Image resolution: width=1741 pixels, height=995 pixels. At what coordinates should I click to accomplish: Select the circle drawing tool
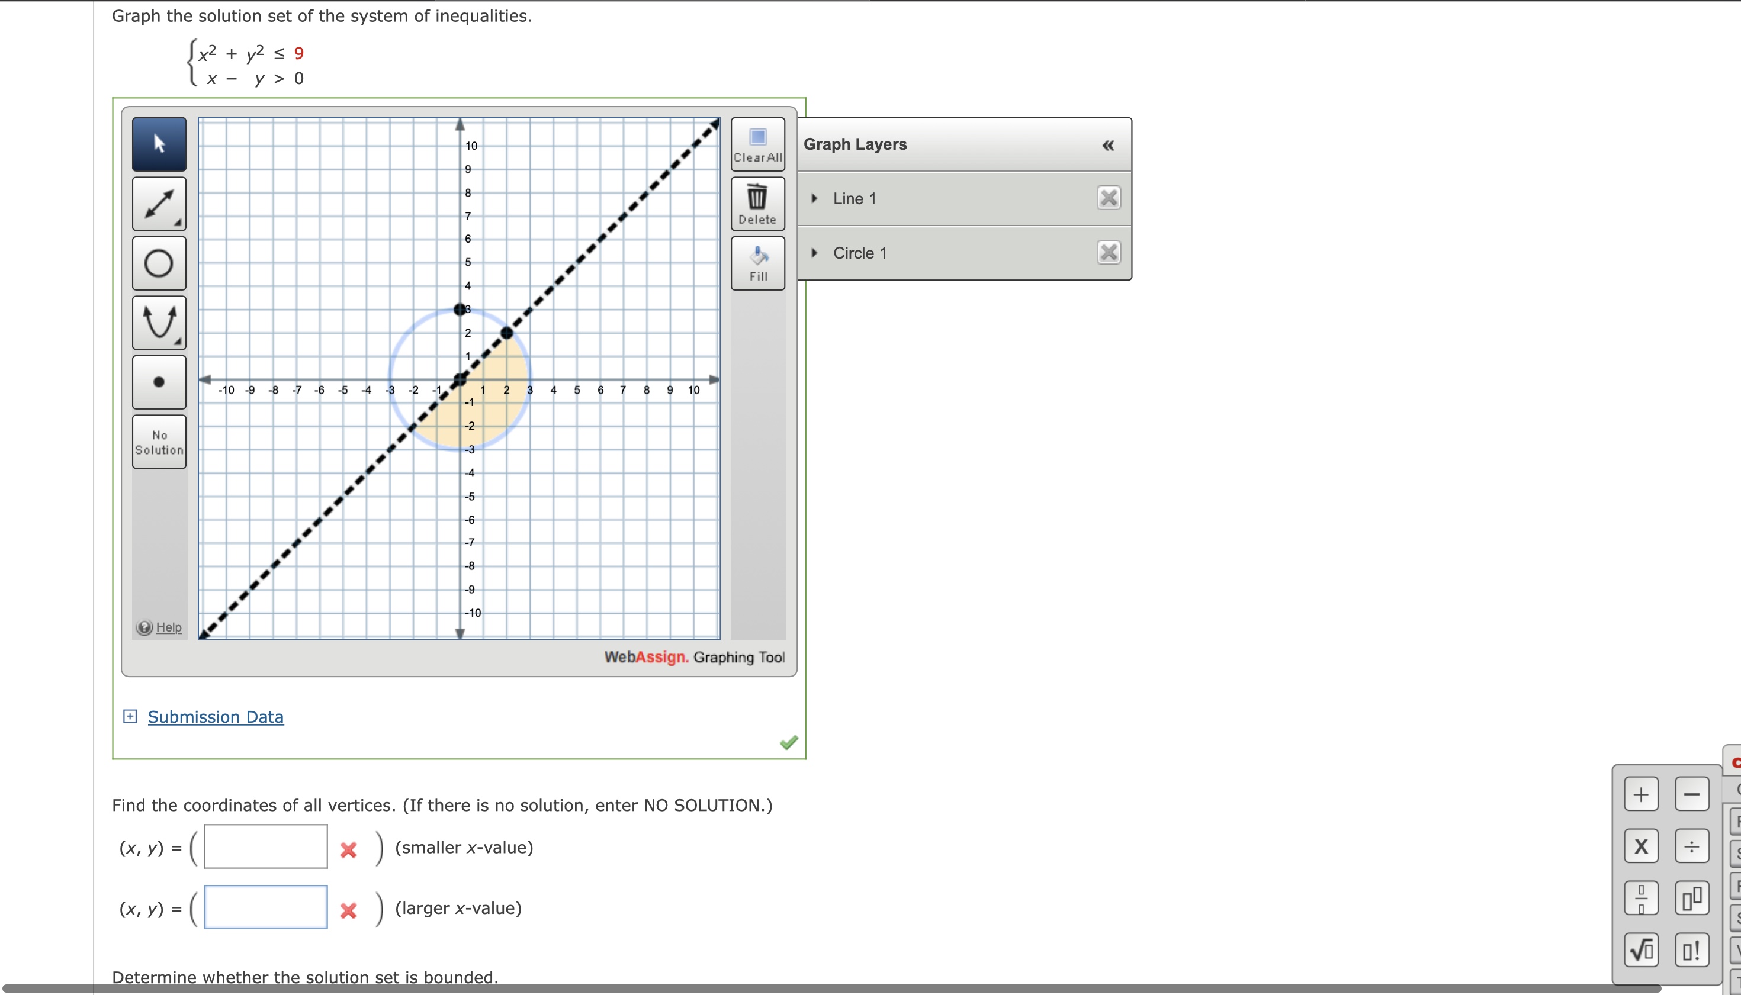click(159, 262)
